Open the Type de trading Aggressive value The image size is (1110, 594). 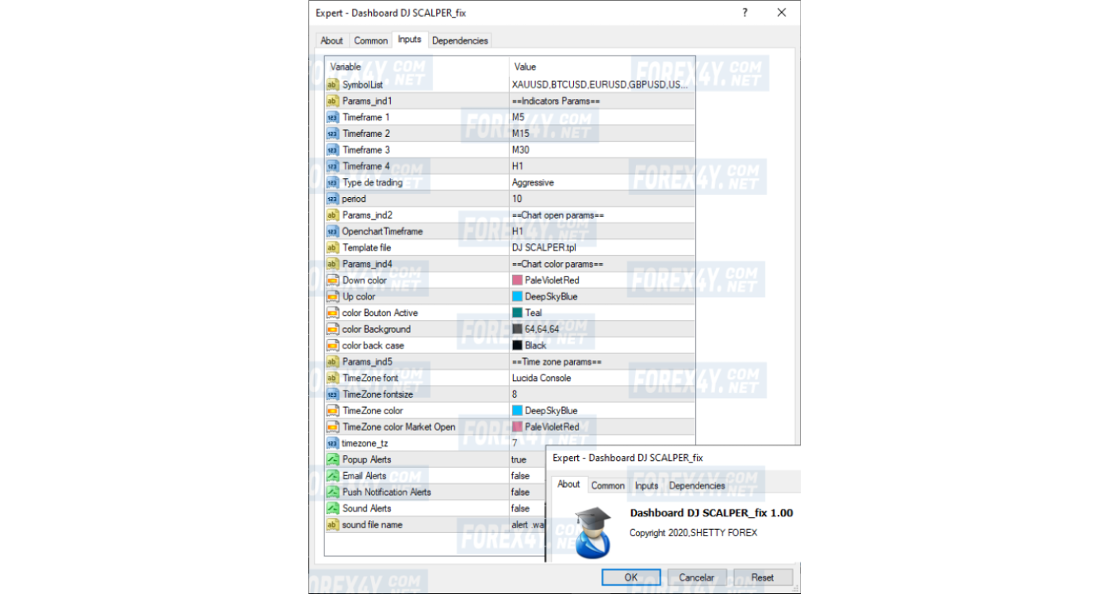pyautogui.click(x=533, y=183)
